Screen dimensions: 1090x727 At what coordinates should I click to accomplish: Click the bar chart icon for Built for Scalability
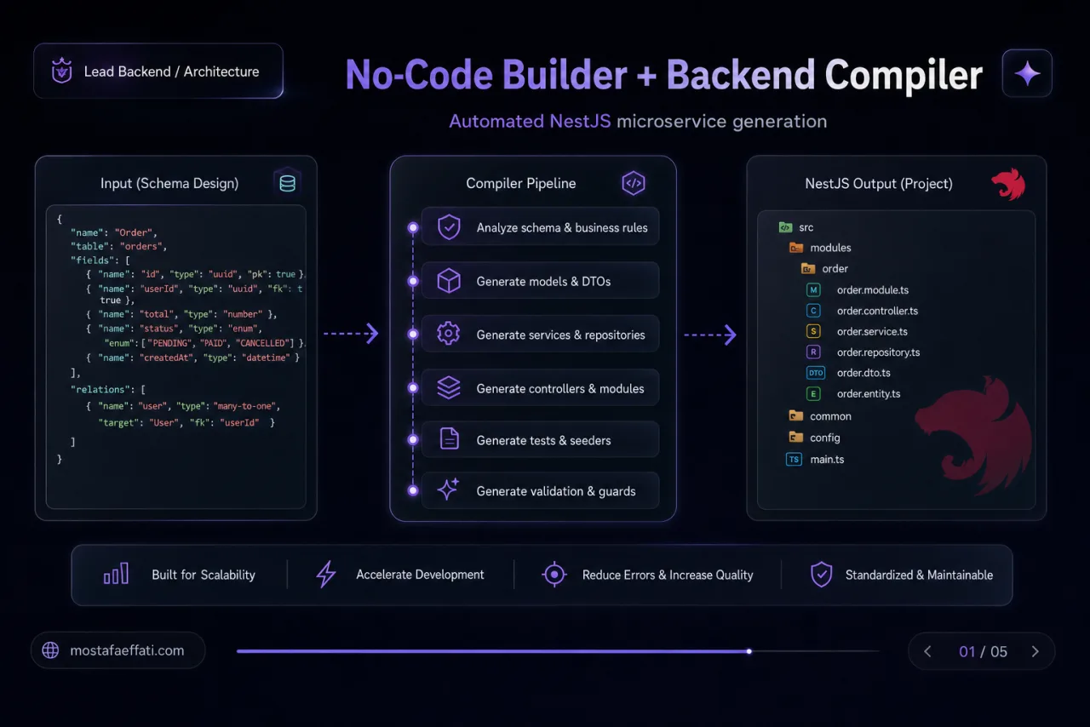116,574
